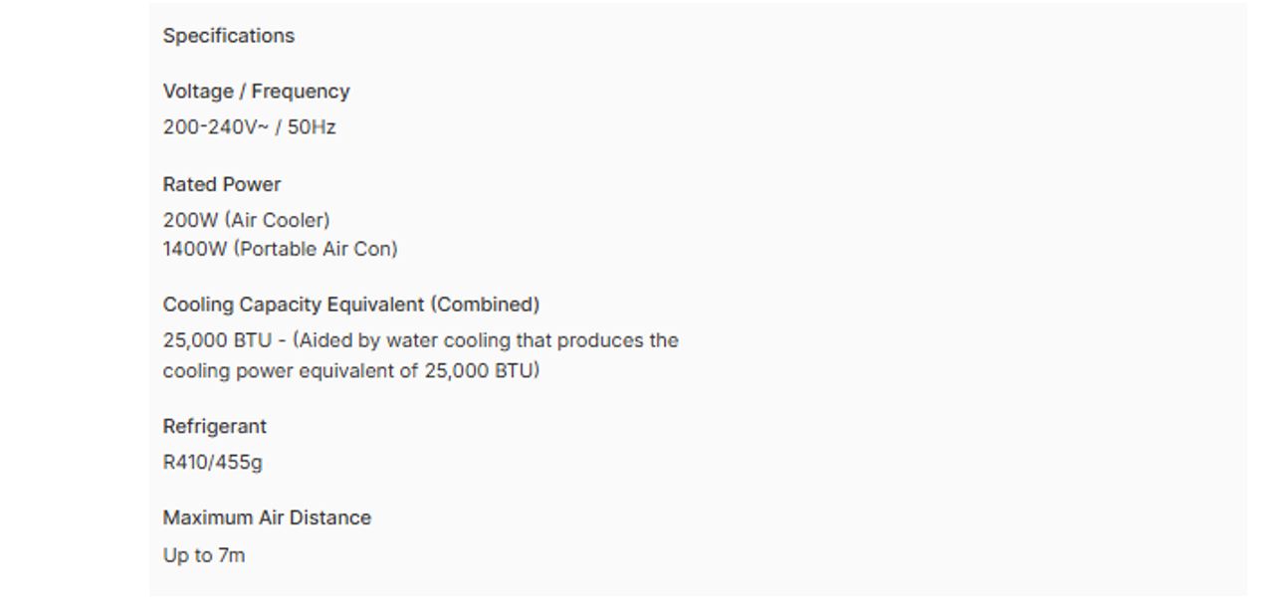Click the 200-240V~ / 50Hz value
The width and height of the screenshot is (1288, 614).
(x=250, y=127)
